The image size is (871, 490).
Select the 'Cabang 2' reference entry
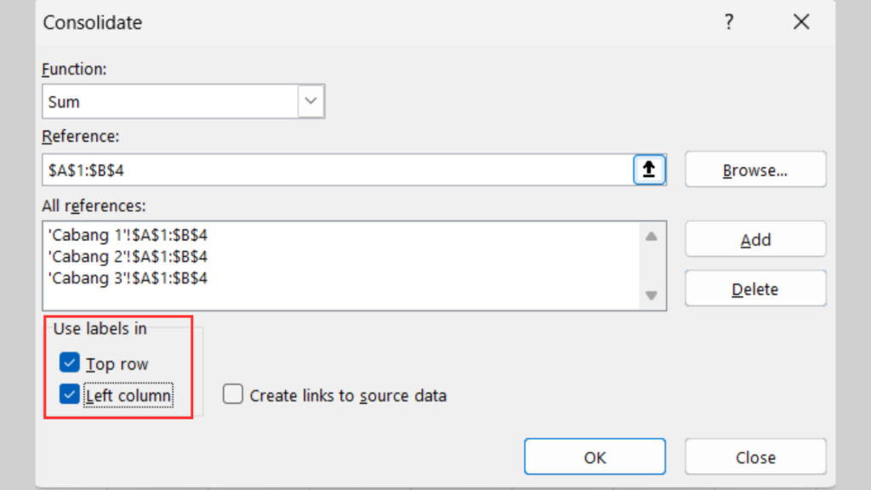point(128,256)
